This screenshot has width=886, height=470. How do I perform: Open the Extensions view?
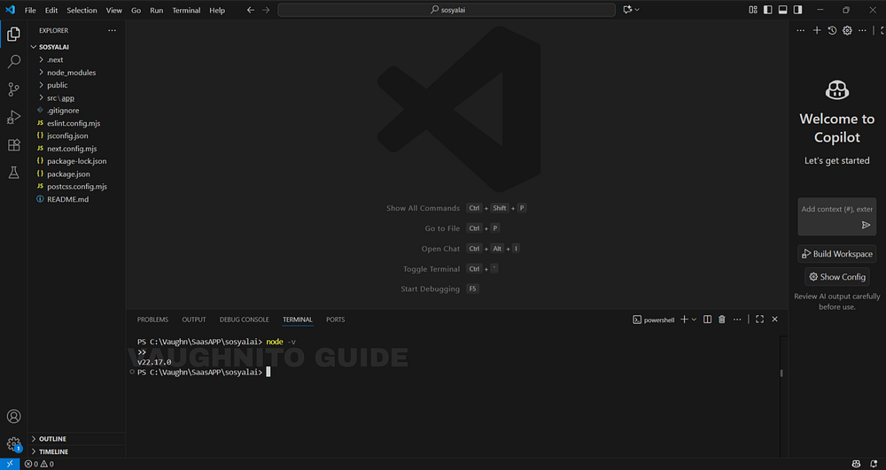tap(13, 145)
